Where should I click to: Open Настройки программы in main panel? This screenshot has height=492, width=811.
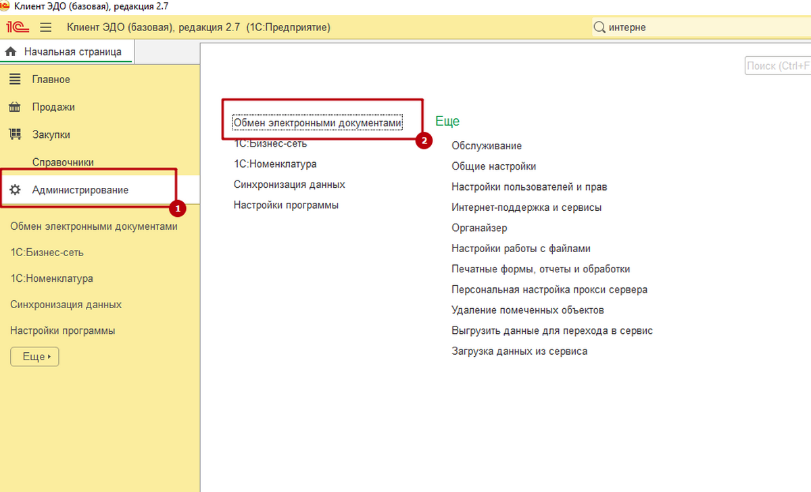point(286,205)
